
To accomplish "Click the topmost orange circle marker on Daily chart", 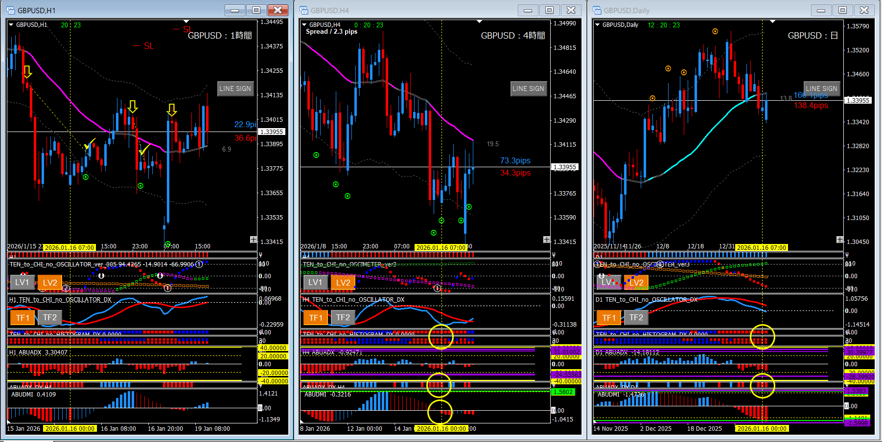I will [715, 31].
